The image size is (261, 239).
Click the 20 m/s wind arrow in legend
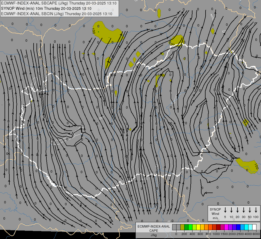click(237, 210)
